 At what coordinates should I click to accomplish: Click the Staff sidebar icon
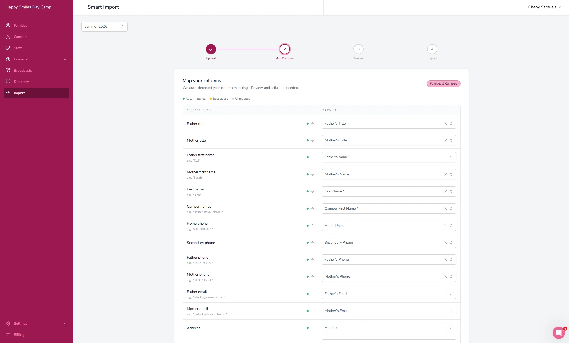(8, 48)
